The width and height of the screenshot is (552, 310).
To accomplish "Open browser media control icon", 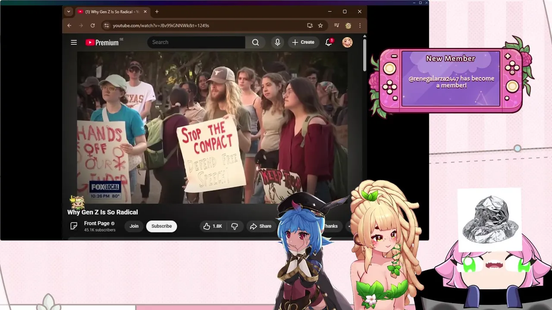I will click(337, 25).
